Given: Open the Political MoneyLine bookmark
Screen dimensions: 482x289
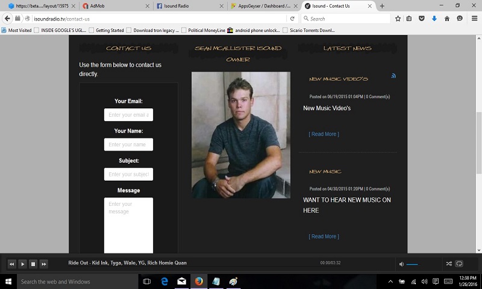Looking at the screenshot, I should click(x=204, y=30).
